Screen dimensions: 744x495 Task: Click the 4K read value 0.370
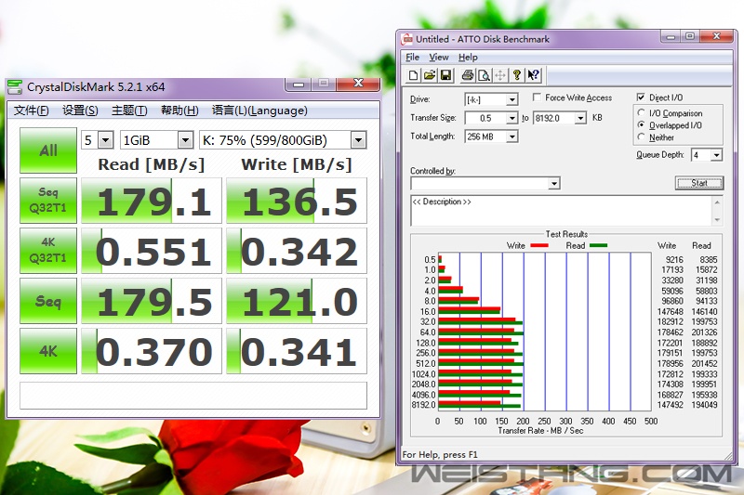152,351
